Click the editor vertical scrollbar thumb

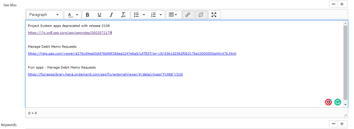click(345, 62)
